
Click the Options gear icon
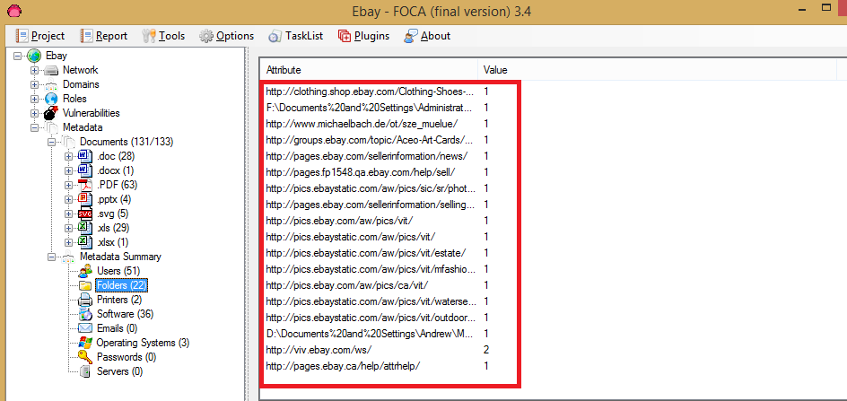pyautogui.click(x=205, y=36)
